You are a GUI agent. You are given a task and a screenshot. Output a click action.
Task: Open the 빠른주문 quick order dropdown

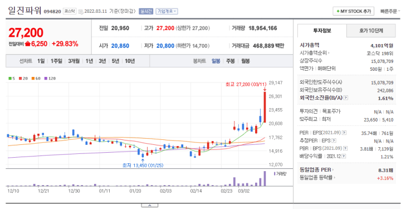[390, 11]
